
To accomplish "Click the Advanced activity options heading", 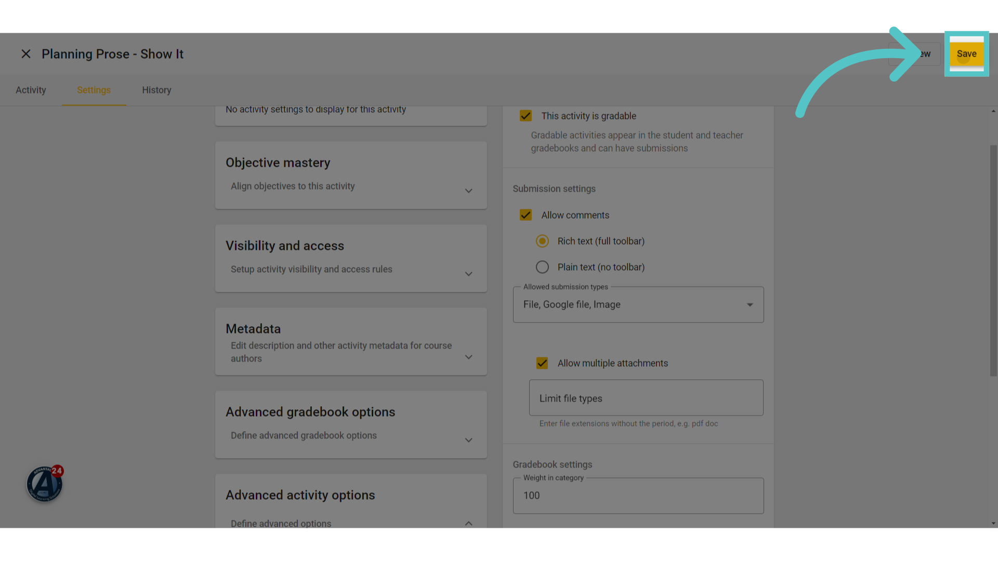I will (300, 495).
